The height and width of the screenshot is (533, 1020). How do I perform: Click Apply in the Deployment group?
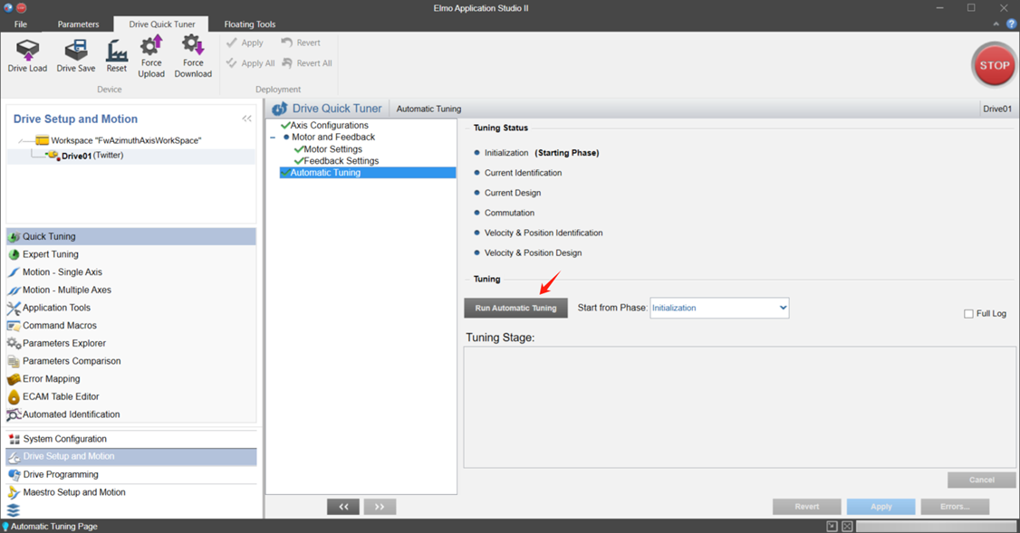click(245, 43)
